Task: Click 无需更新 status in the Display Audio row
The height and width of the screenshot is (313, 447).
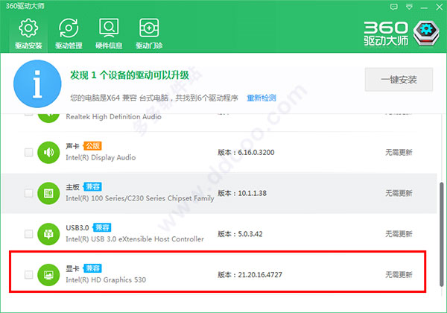Action: (399, 153)
